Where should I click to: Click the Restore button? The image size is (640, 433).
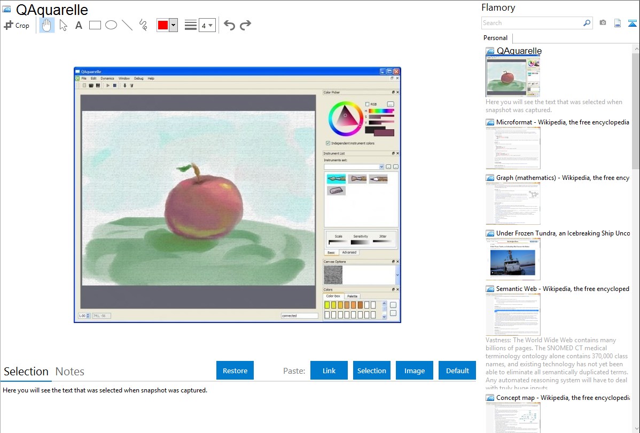pyautogui.click(x=235, y=371)
